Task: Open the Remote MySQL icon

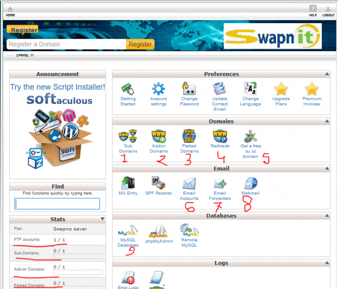Action: (189, 230)
